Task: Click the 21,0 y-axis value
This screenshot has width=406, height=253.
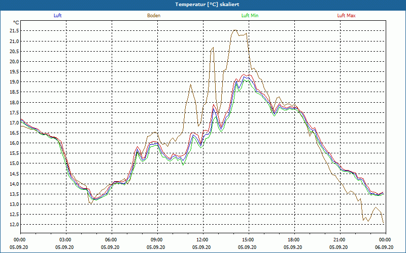Action: 14,41
